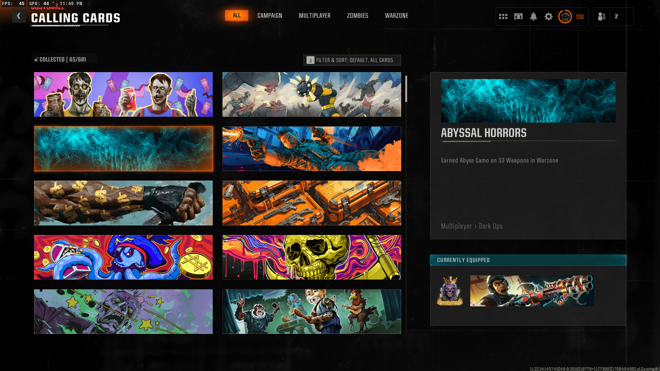Select the Multiplayer tab
This screenshot has height=371, width=660.
[x=315, y=16]
